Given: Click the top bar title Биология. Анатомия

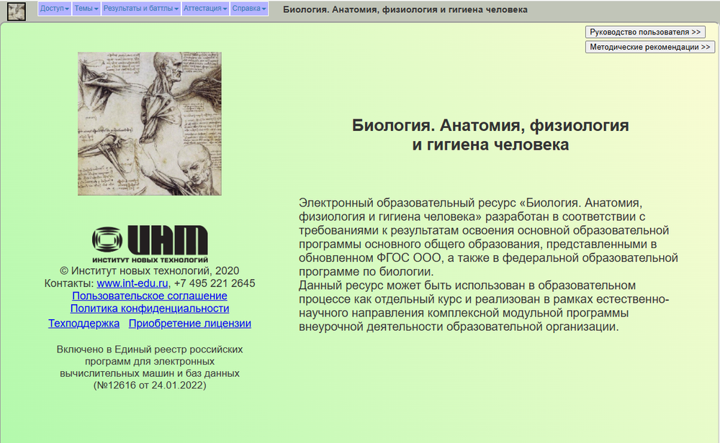Looking at the screenshot, I should pyautogui.click(x=405, y=9).
